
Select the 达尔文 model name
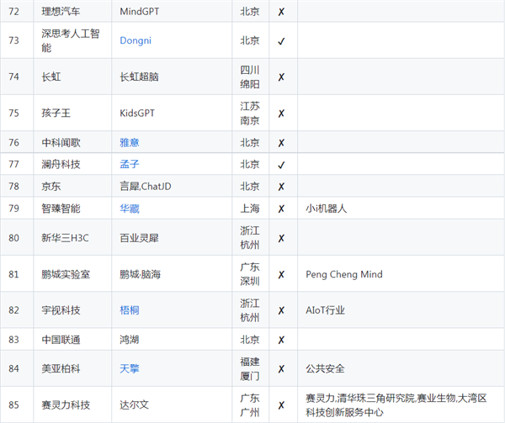[135, 405]
